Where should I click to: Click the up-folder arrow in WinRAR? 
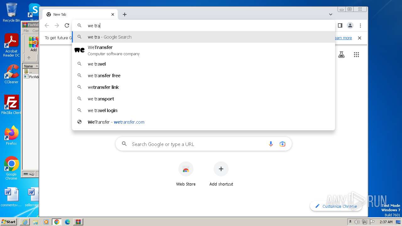pos(29,58)
